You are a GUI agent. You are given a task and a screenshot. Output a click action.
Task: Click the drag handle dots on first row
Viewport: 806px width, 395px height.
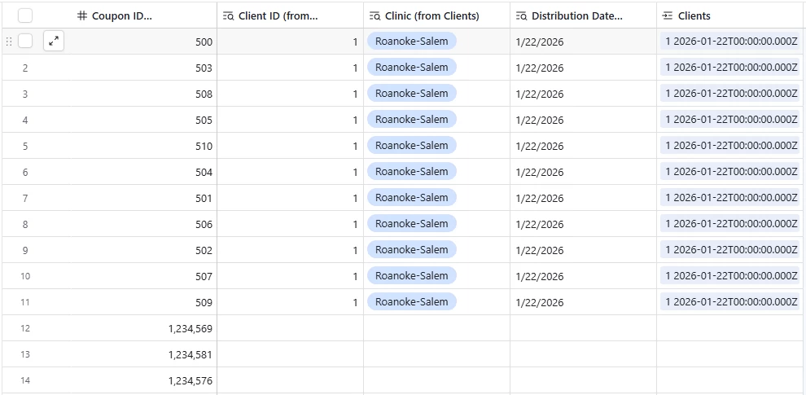pyautogui.click(x=9, y=42)
